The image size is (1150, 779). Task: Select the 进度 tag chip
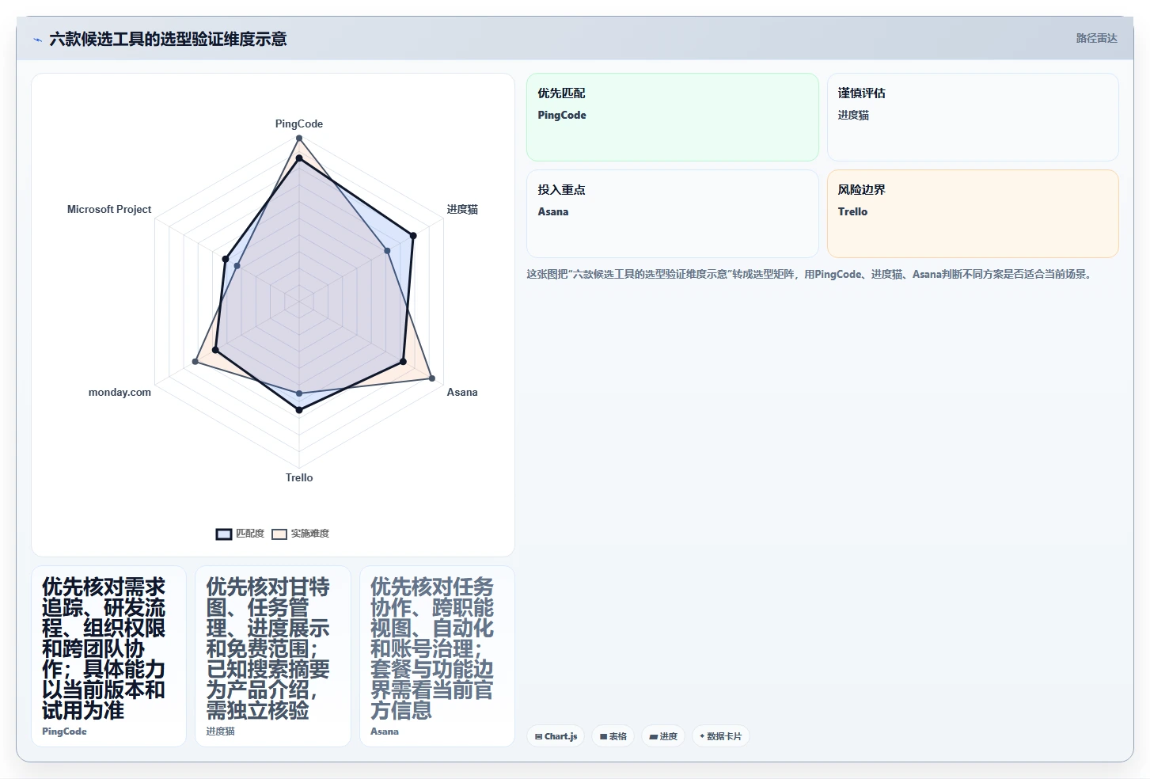[x=663, y=736]
